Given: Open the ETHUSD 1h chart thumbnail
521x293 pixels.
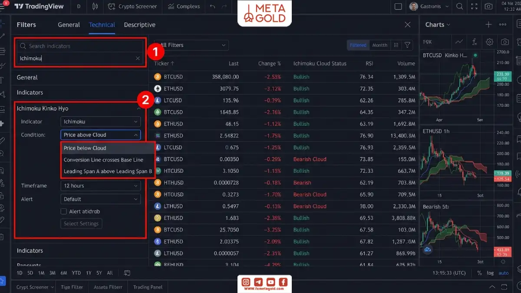Looking at the screenshot, I should [457, 163].
